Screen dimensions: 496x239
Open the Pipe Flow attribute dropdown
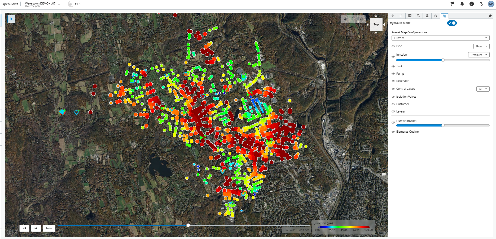481,46
